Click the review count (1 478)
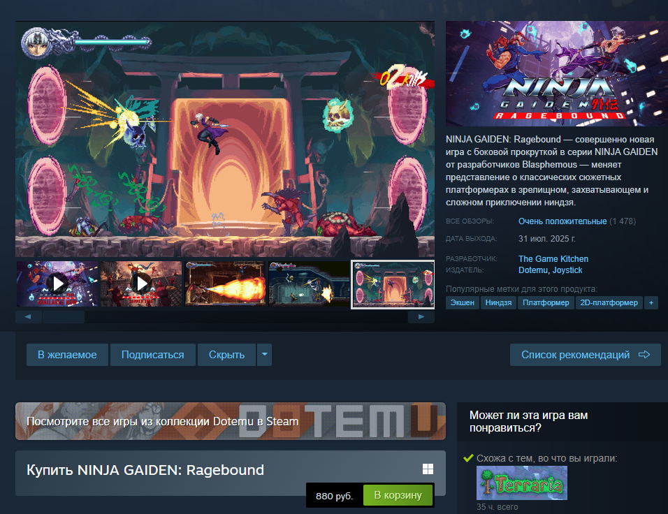The image size is (668, 514). (623, 221)
